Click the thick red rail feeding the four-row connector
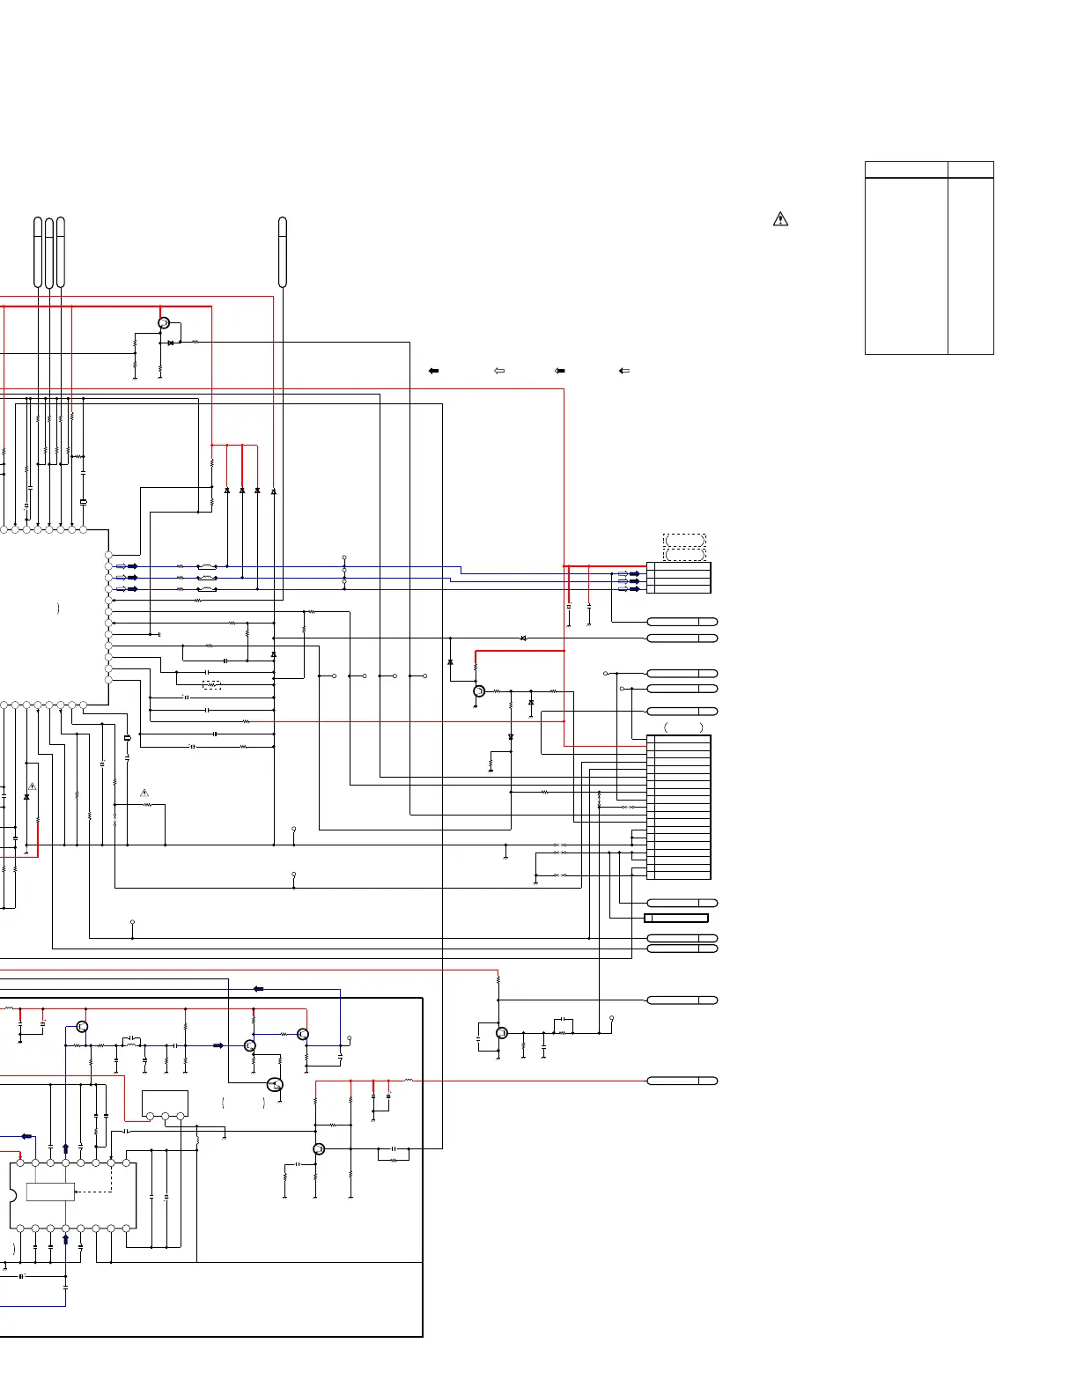The image size is (1077, 1395). (x=605, y=566)
